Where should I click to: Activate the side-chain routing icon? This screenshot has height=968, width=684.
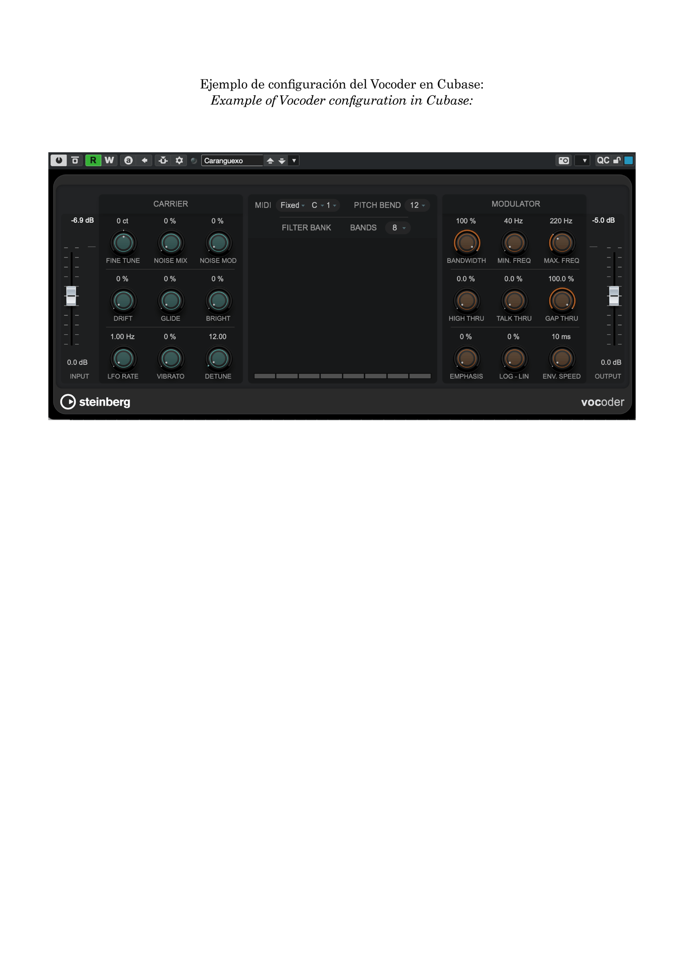163,160
